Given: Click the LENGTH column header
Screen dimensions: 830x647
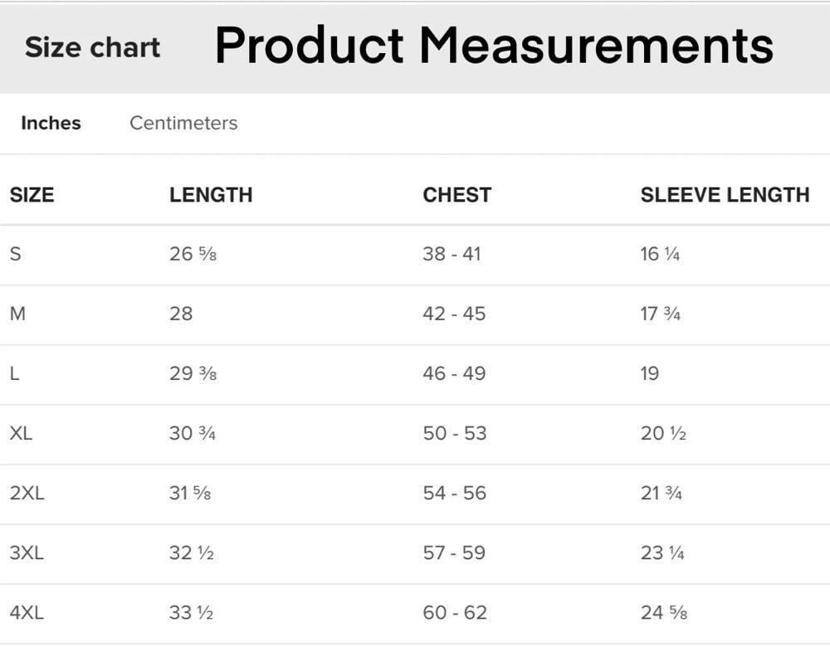Looking at the screenshot, I should pos(211,195).
